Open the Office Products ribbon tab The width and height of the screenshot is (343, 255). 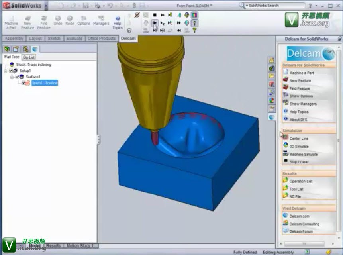[102, 39]
